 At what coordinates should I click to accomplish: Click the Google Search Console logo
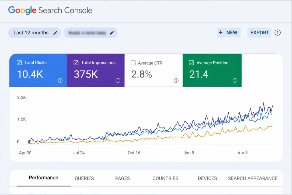(x=50, y=11)
